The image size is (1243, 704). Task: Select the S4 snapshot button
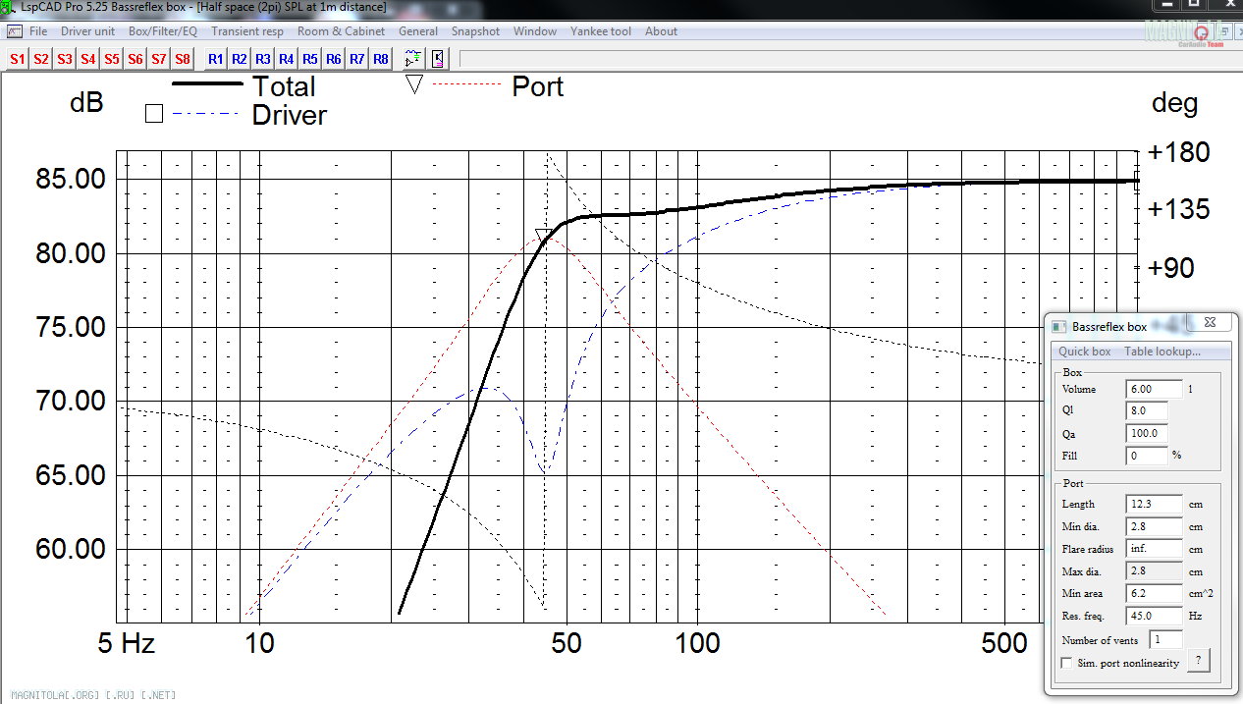coord(88,59)
